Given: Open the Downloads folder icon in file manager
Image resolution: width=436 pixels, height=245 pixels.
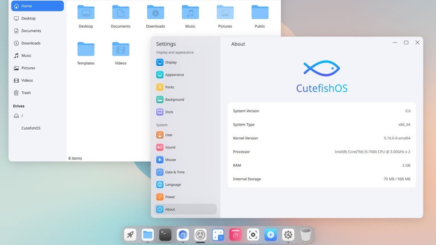Looking at the screenshot, I should tap(156, 12).
